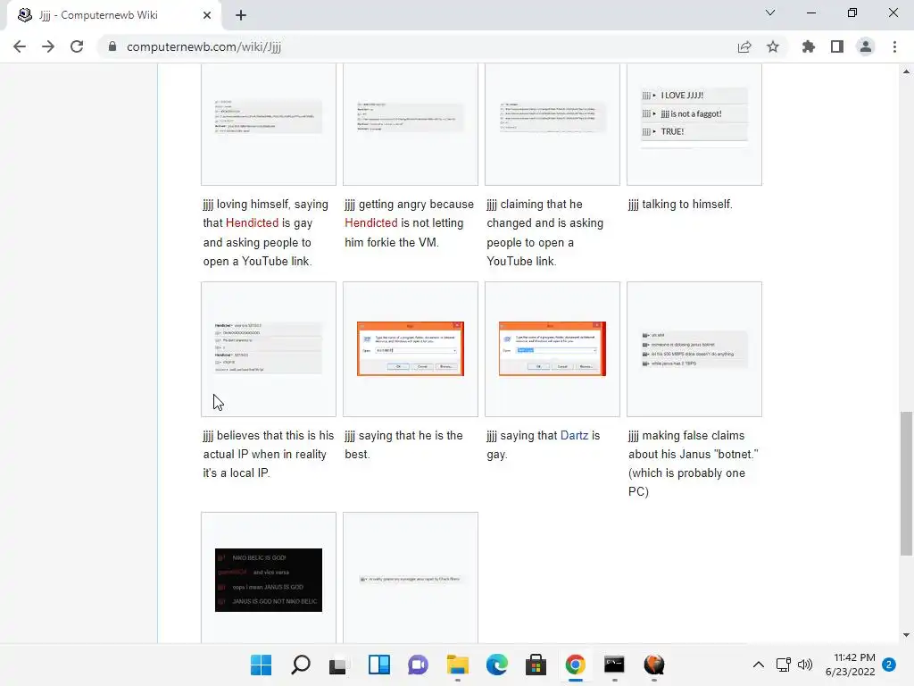Show hidden system tray icons
914x686 pixels.
[759, 665]
